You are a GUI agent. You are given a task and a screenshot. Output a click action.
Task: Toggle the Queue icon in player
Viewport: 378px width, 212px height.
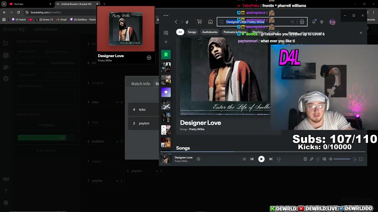pyautogui.click(x=318, y=159)
